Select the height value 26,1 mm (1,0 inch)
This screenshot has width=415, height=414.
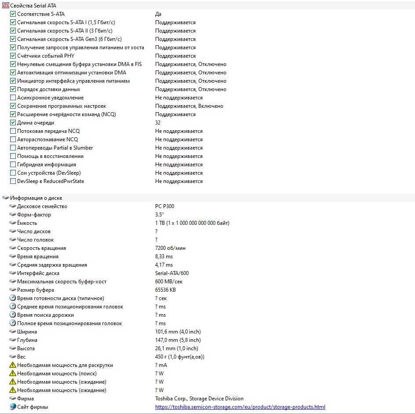click(x=177, y=348)
